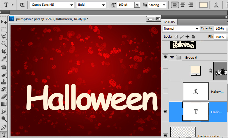Viewport: 228px width, 138px height.
Task: Pick the Crop tool in the toolbox
Action: (x=4, y=51)
